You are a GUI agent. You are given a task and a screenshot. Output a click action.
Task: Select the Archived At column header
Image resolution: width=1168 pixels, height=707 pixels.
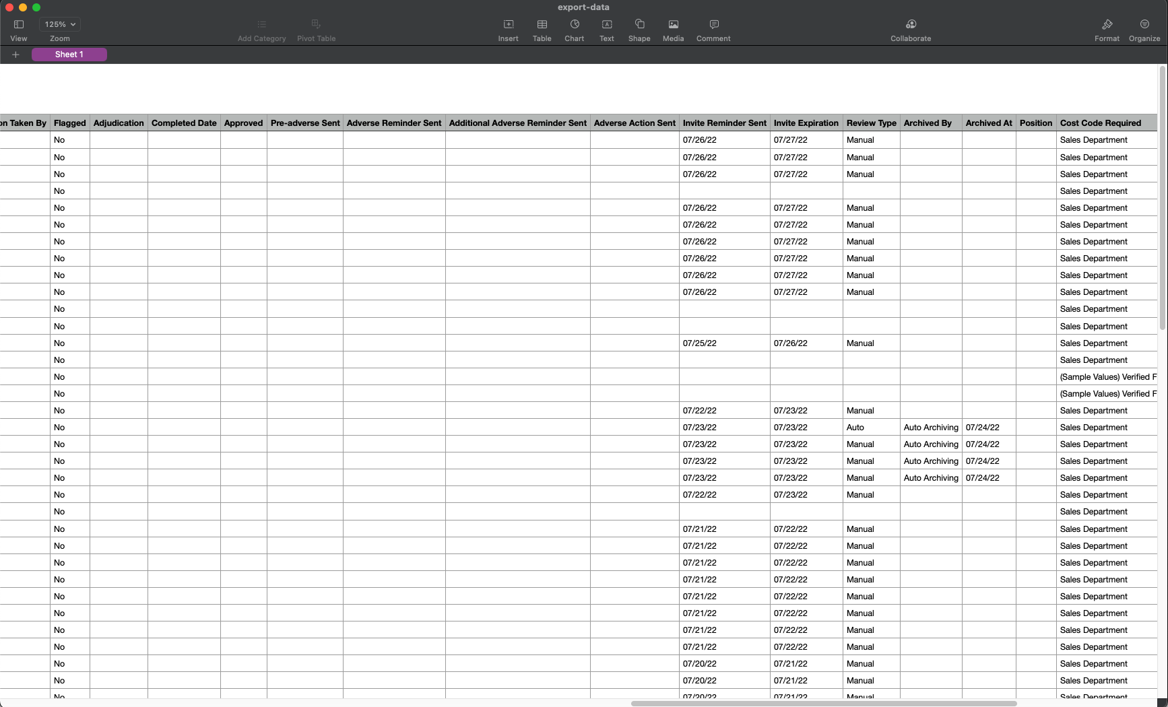point(989,123)
